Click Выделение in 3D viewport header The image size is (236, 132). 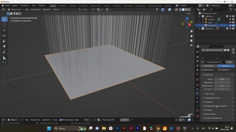(36, 10)
